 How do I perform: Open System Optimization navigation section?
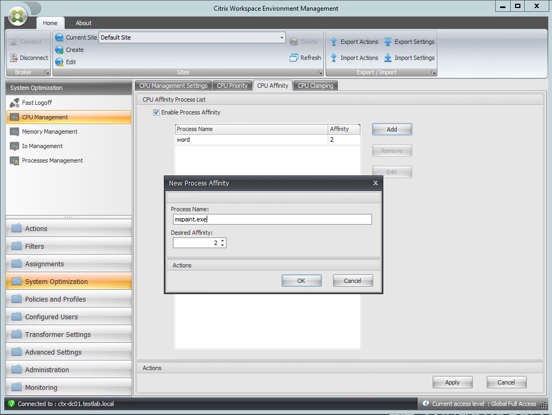coord(69,281)
